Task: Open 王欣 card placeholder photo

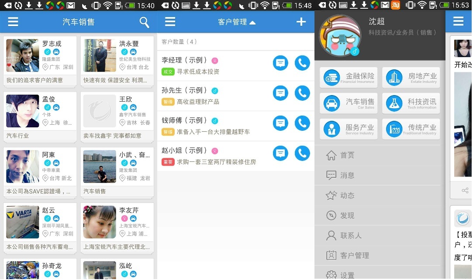Action: [100, 111]
